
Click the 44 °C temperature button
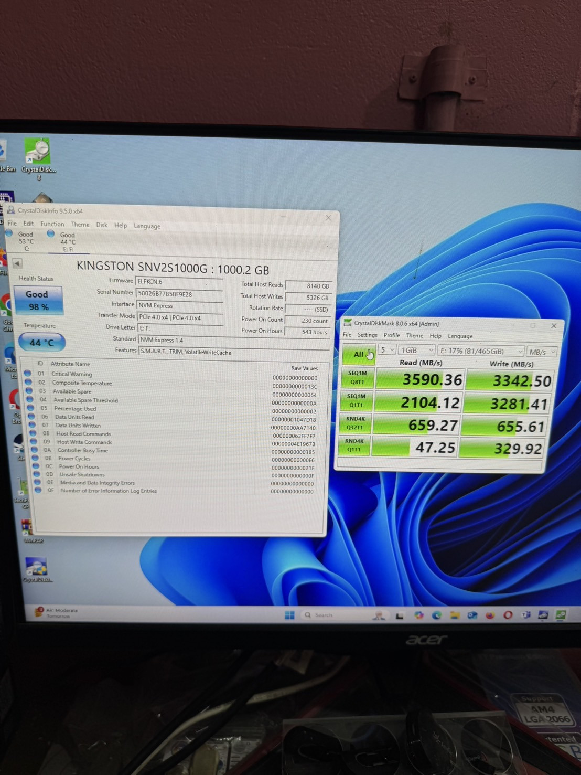(42, 342)
